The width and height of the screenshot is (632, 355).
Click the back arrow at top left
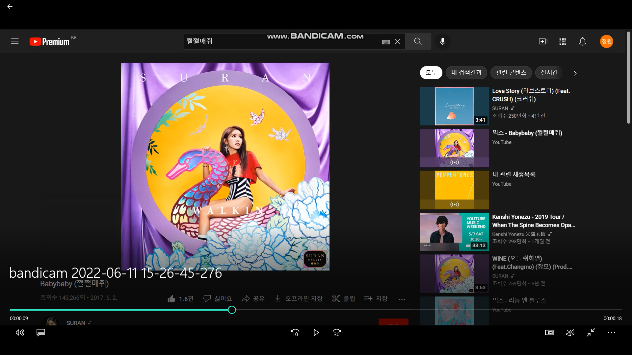tap(10, 7)
